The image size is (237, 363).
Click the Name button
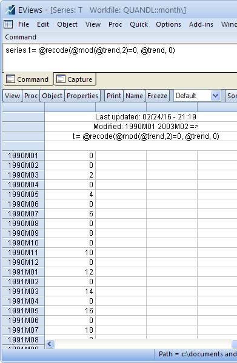[x=134, y=96]
